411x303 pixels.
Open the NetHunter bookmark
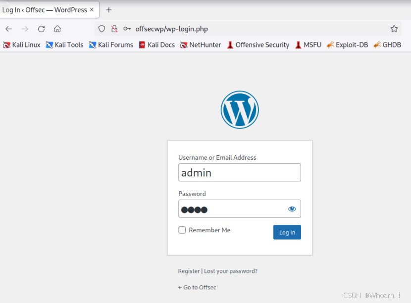click(201, 45)
